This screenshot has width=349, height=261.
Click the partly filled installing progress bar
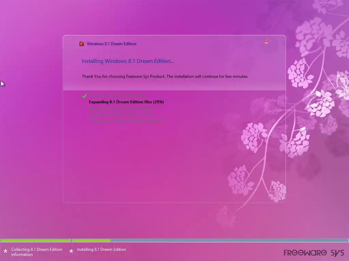pos(210,240)
